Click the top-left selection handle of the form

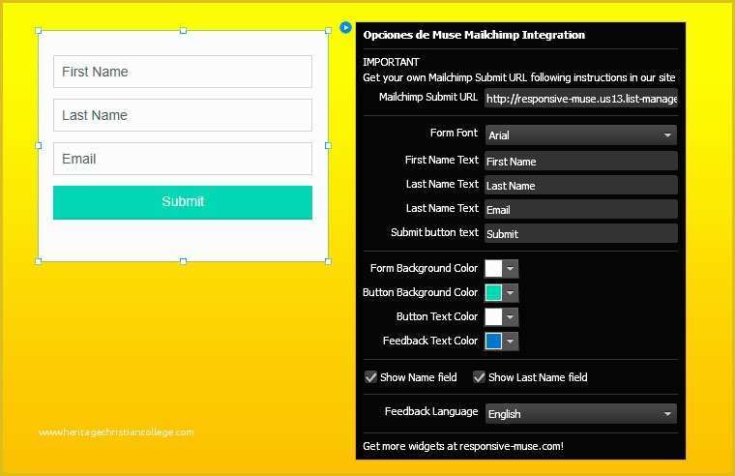39,31
